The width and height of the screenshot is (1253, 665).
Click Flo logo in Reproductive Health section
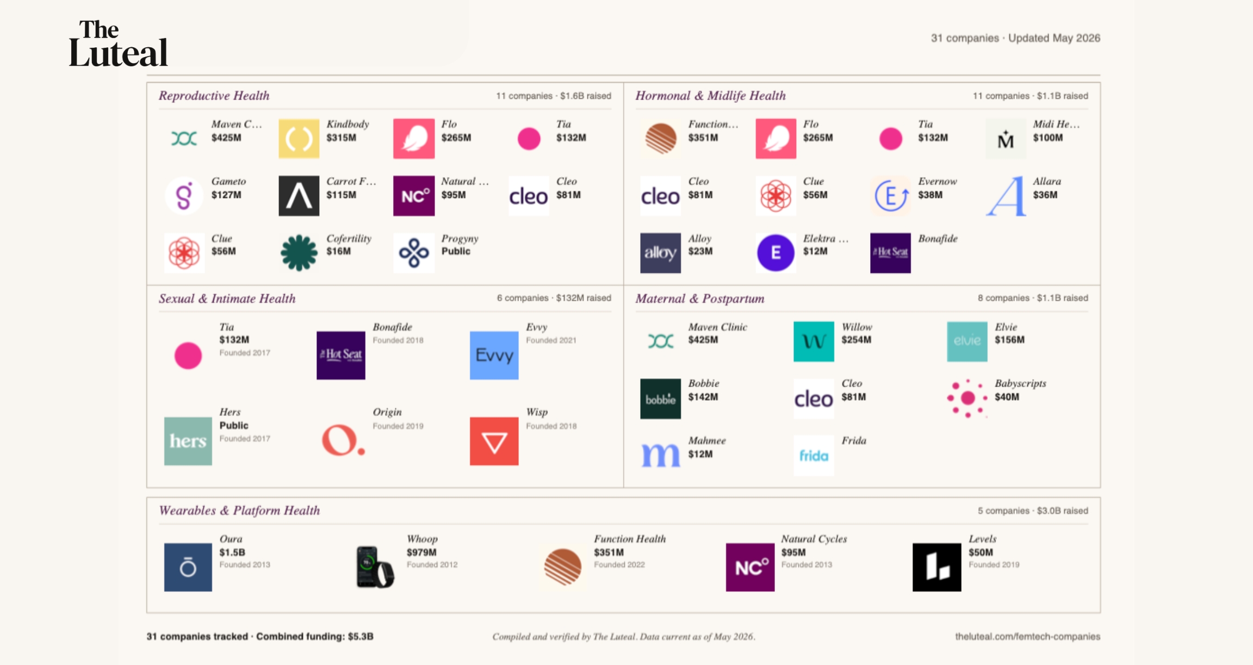click(x=413, y=139)
